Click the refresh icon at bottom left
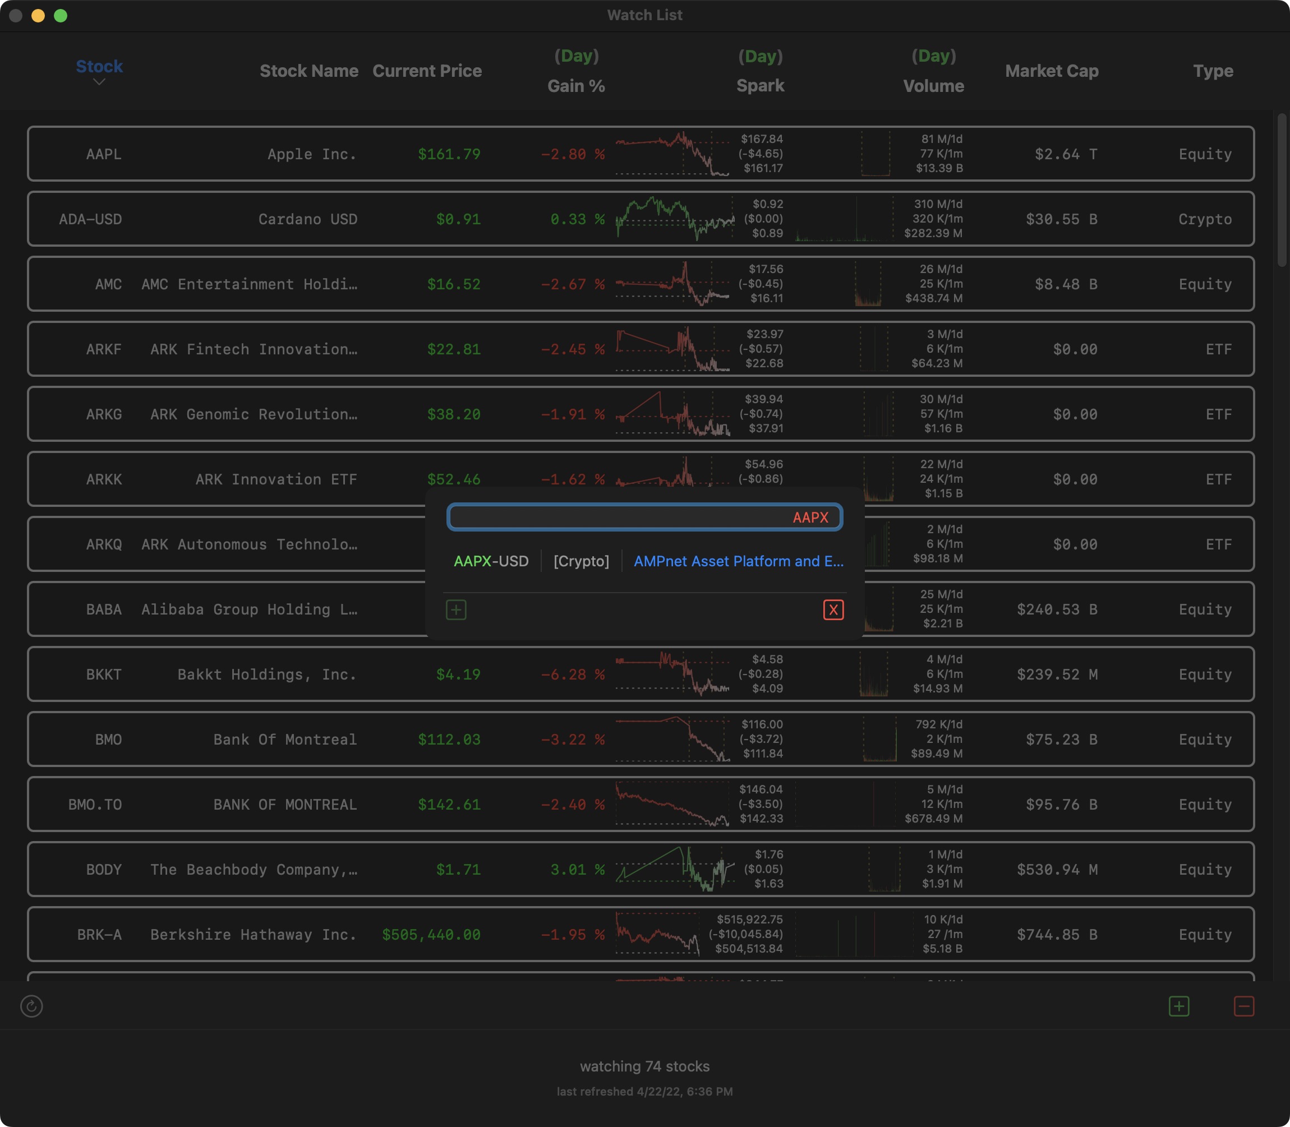The image size is (1290, 1127). 31,1006
